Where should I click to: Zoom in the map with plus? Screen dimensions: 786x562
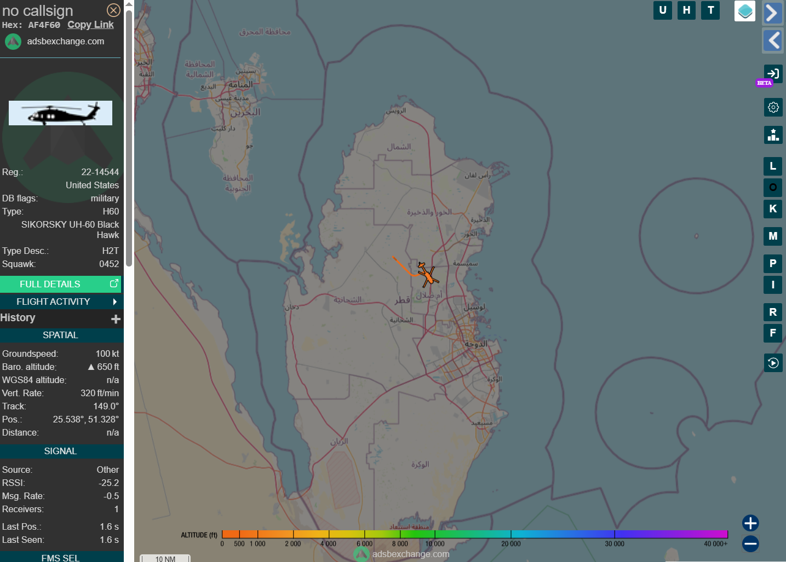click(750, 523)
